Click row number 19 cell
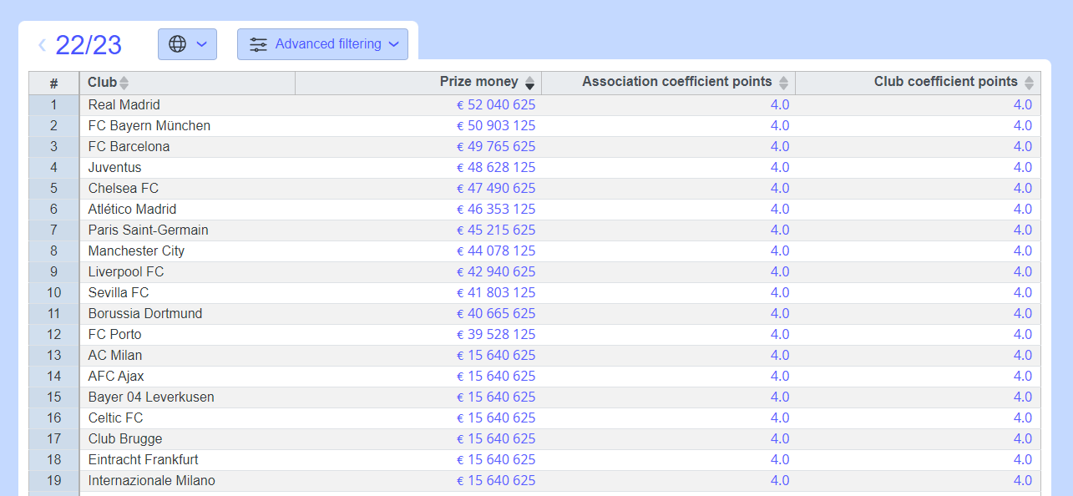This screenshot has width=1073, height=496. coord(53,481)
